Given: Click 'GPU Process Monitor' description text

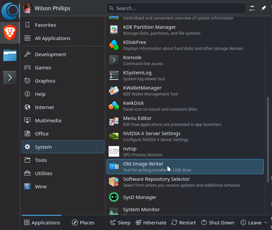Looking at the screenshot, I should point(143,155).
